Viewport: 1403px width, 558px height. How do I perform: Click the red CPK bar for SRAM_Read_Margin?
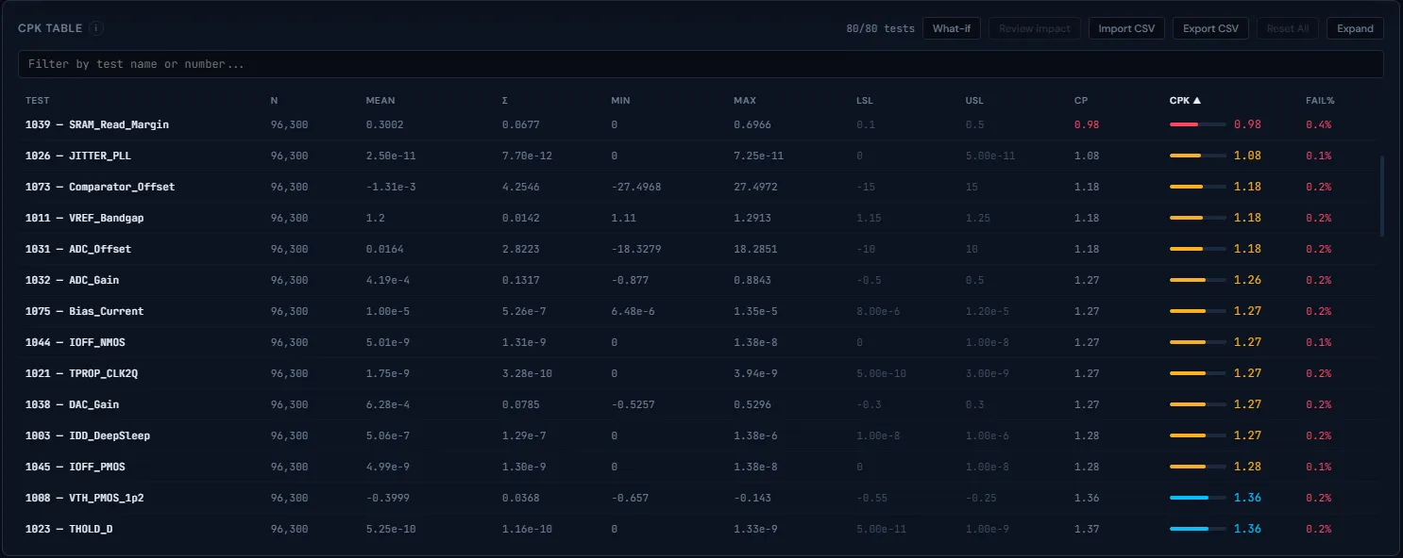(x=1197, y=124)
